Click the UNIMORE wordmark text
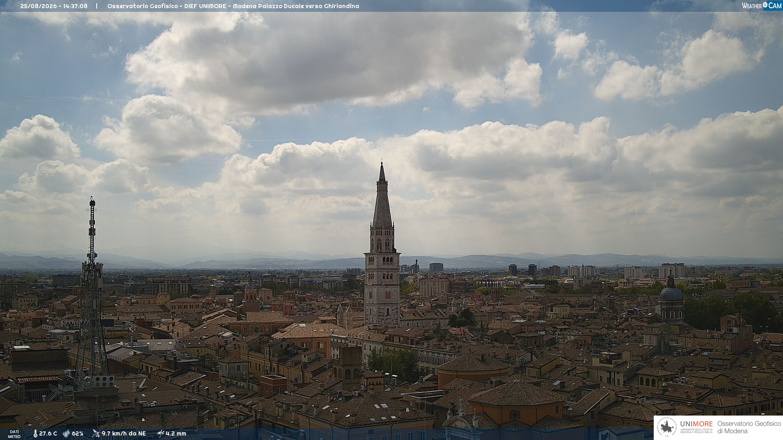Image resolution: width=783 pixels, height=440 pixels. point(696,424)
